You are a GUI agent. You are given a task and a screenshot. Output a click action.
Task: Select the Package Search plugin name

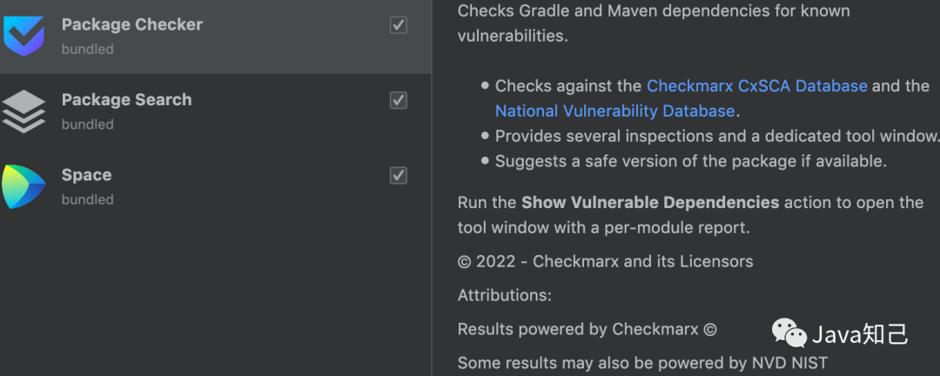click(126, 99)
